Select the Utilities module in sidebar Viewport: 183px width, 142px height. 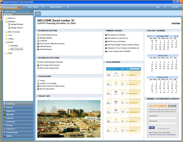click(x=18, y=136)
